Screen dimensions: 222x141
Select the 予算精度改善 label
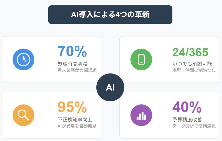[x=187, y=119]
